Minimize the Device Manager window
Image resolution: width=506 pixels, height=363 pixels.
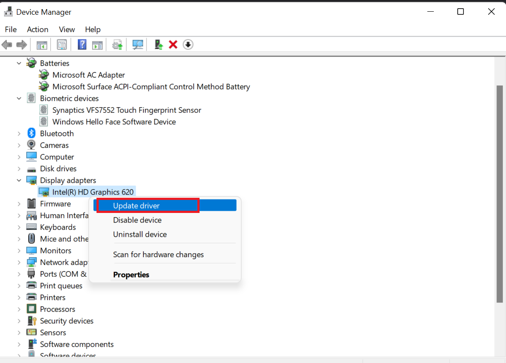pyautogui.click(x=430, y=12)
